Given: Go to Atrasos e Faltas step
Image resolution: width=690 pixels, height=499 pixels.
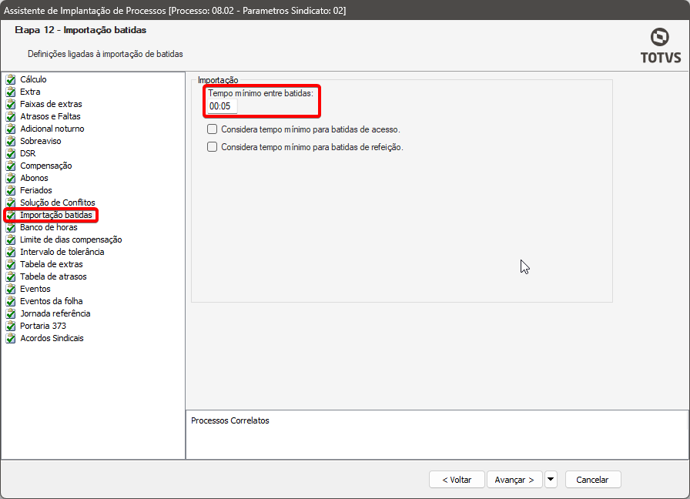Looking at the screenshot, I should click(x=50, y=116).
